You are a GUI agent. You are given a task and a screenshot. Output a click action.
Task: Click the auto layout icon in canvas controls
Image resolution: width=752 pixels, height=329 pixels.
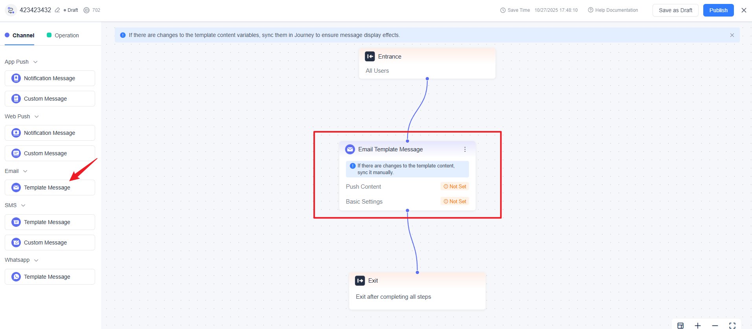680,325
